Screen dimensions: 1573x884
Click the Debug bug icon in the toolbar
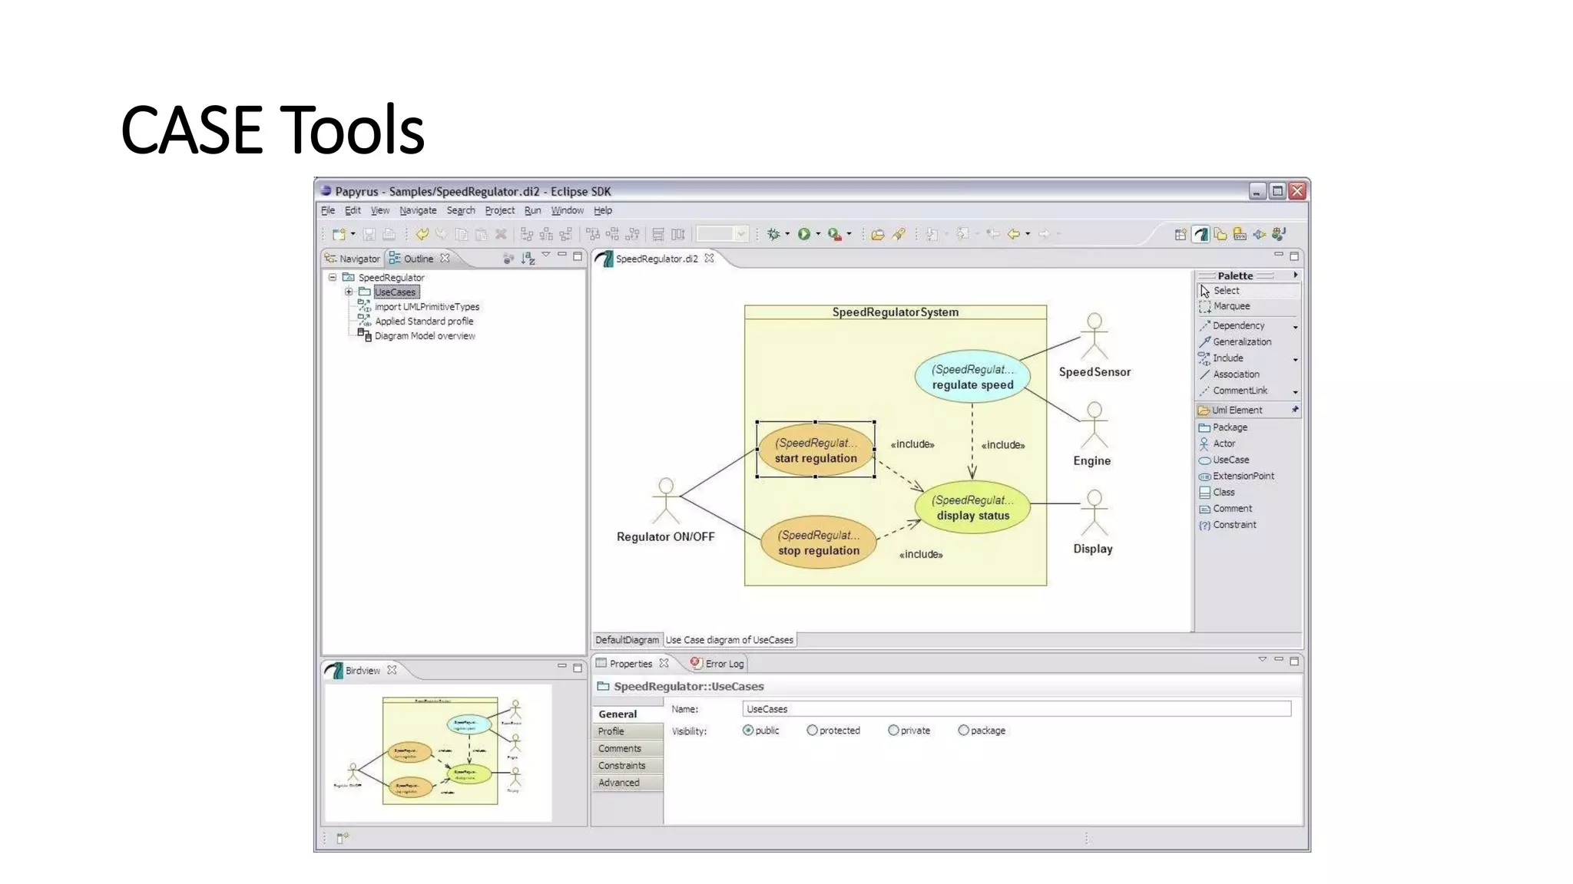tap(773, 234)
